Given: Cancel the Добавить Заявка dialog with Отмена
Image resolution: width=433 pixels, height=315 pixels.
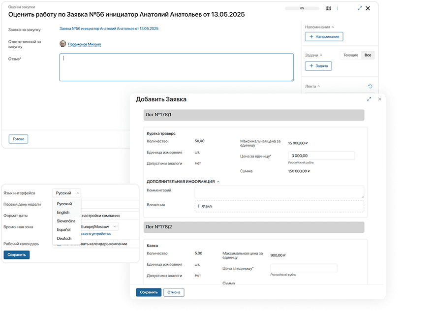Looking at the screenshot, I should pos(174,292).
